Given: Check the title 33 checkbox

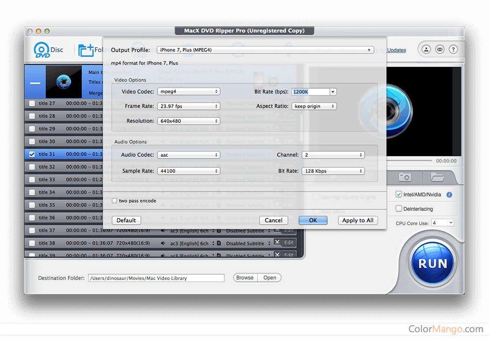Looking at the screenshot, I should coord(32,180).
